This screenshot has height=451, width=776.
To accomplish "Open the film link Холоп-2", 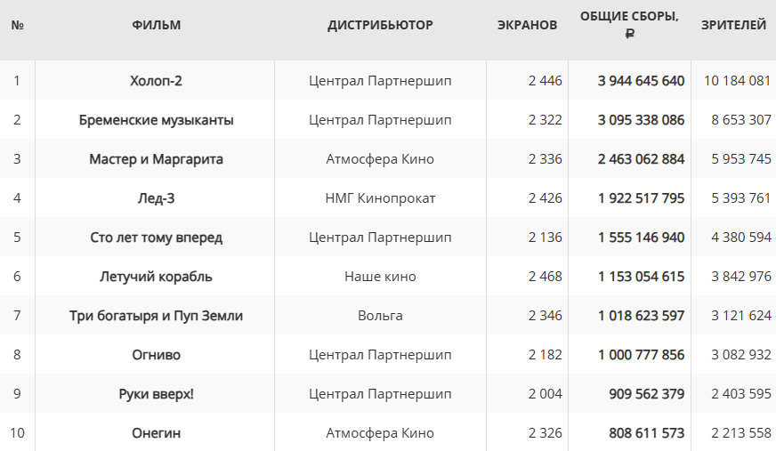I will 156,81.
